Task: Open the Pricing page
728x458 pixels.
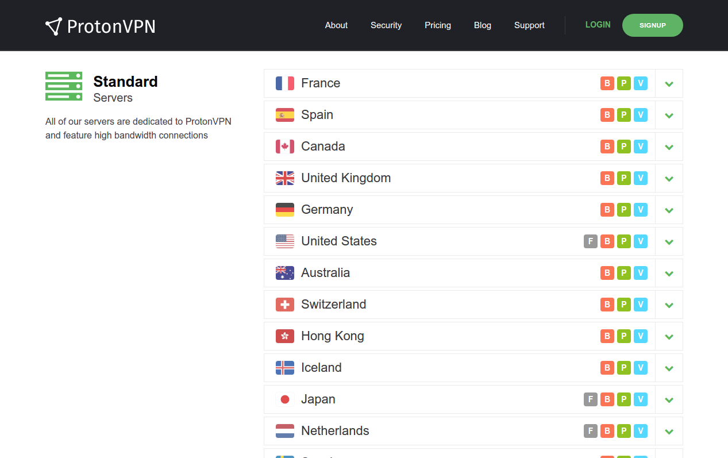Action: (438, 25)
